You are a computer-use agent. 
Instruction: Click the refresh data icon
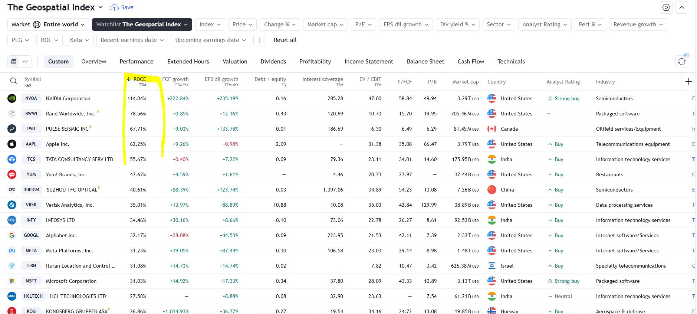point(682,62)
